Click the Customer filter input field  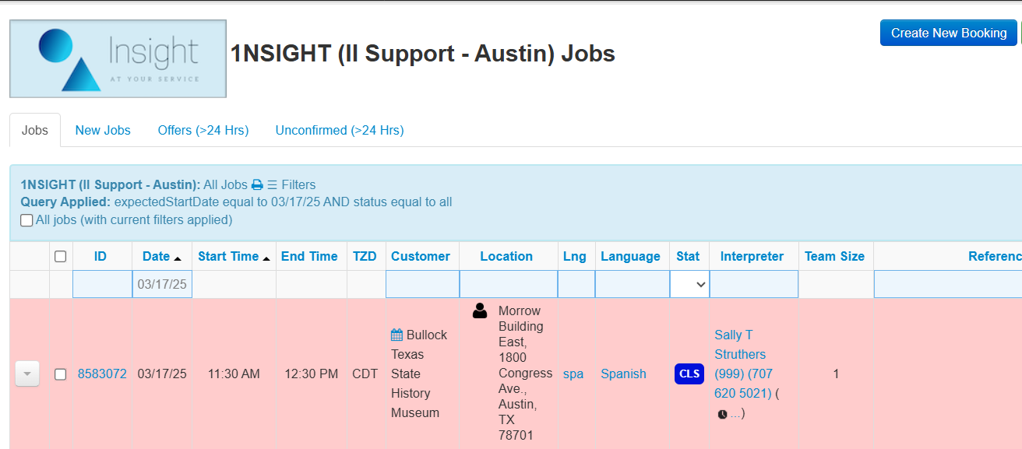(422, 285)
